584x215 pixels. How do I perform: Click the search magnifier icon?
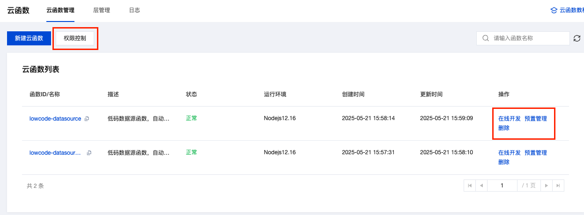[x=485, y=38]
